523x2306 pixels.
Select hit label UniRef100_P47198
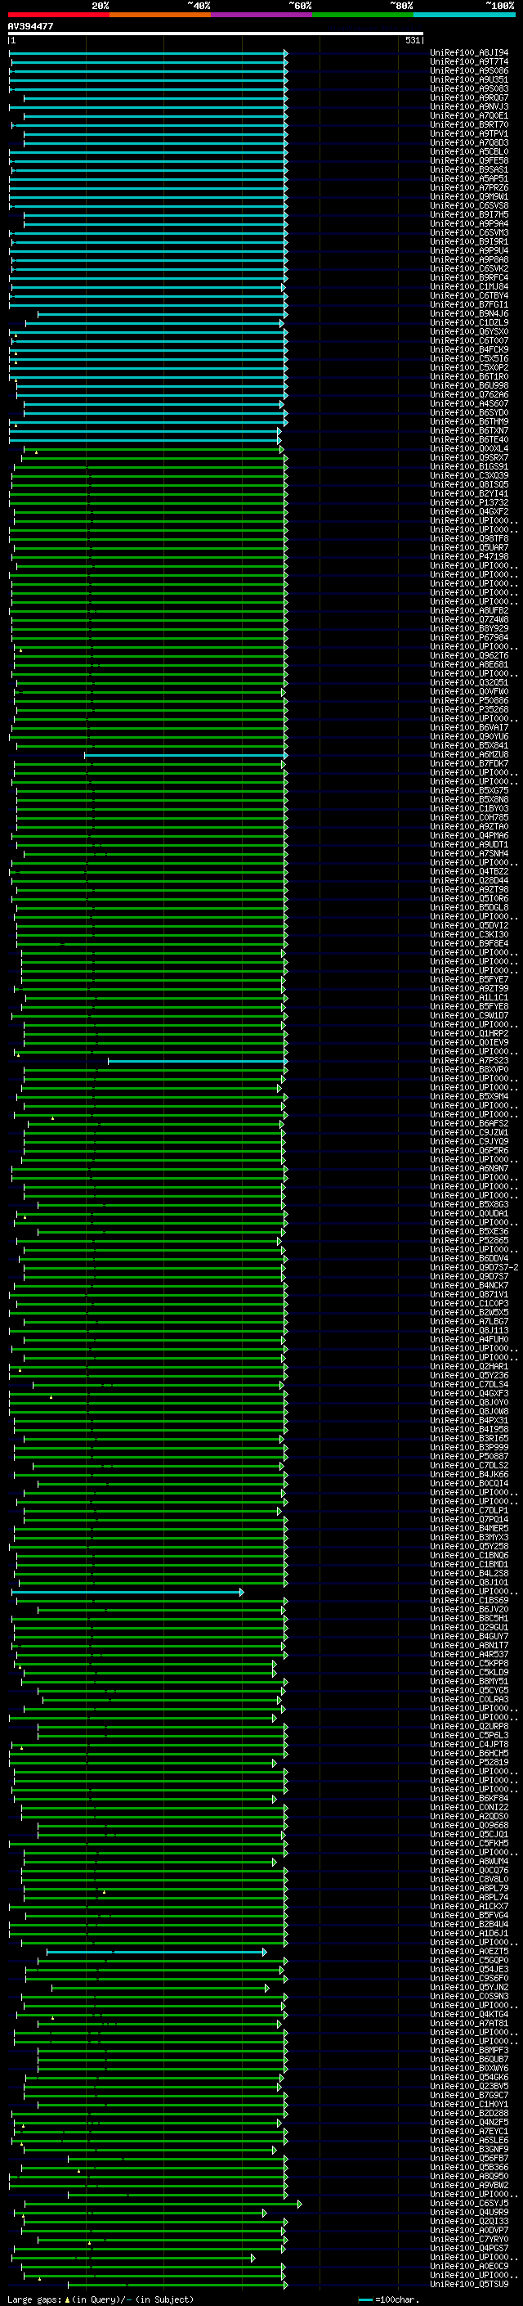pyautogui.click(x=469, y=557)
